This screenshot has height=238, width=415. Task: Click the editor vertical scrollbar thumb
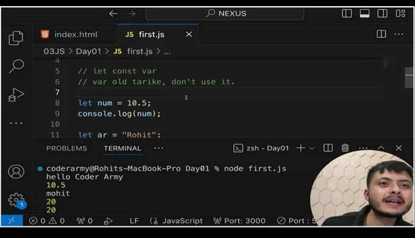coord(409,78)
